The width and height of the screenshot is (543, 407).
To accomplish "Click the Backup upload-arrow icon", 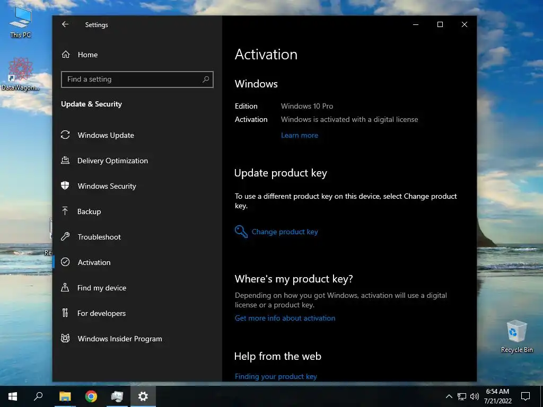I will click(65, 211).
